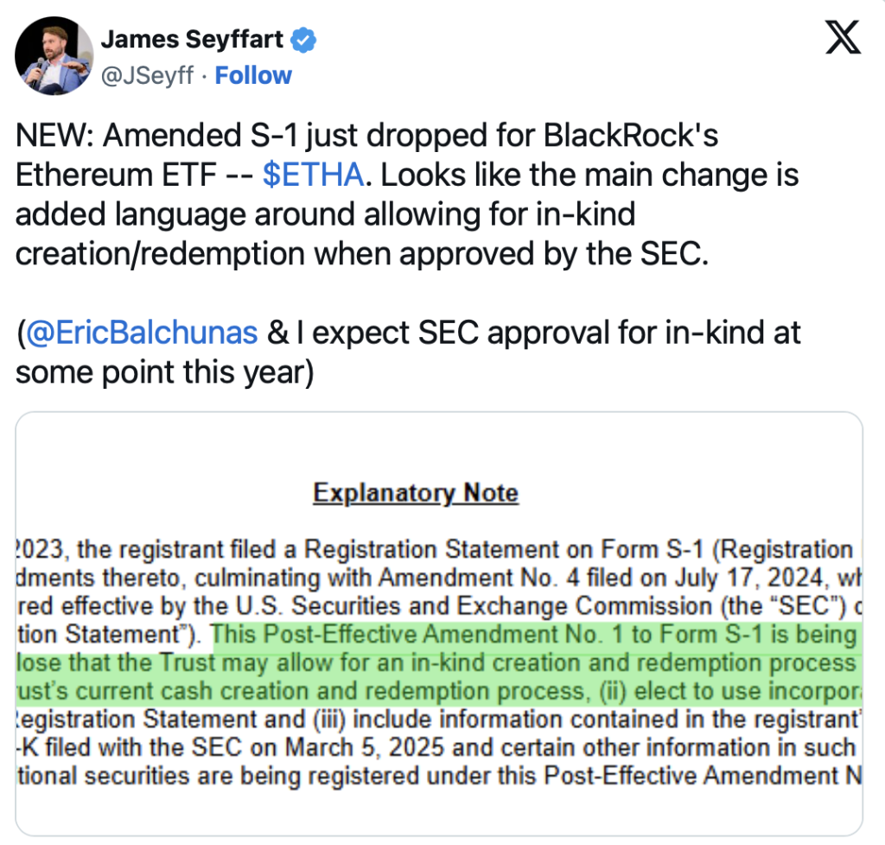Image resolution: width=885 pixels, height=845 pixels.
Task: Click the tweet text starting with NEW: Amended S-1
Action: pyautogui.click(x=407, y=194)
